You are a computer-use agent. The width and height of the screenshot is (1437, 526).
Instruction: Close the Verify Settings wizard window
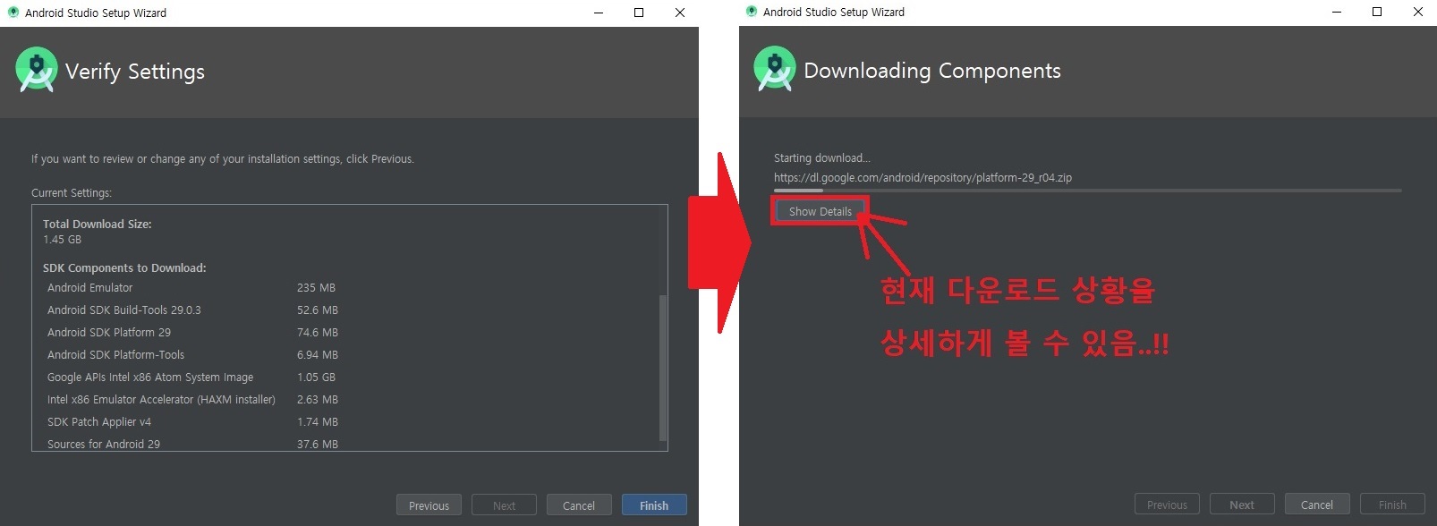click(x=680, y=13)
